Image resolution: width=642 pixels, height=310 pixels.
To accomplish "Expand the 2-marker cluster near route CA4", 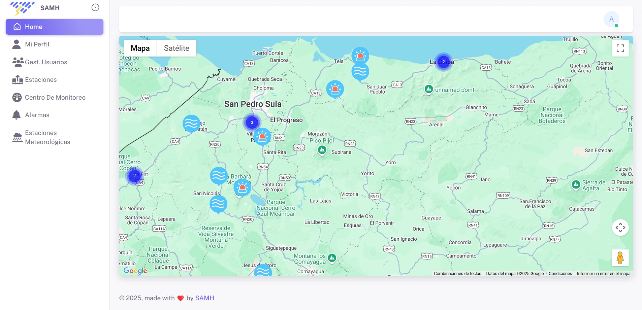I will tap(134, 176).
